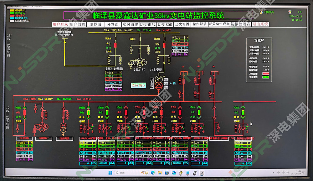Toggle the I段进线柜 red breaker on 10kV bus
This screenshot has height=181, width=313.
[x=25, y=113]
